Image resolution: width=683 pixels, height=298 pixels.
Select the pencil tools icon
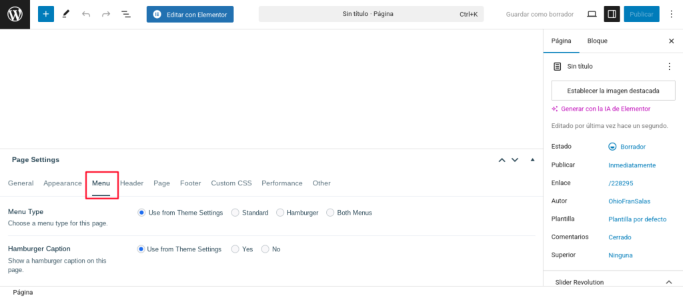66,15
